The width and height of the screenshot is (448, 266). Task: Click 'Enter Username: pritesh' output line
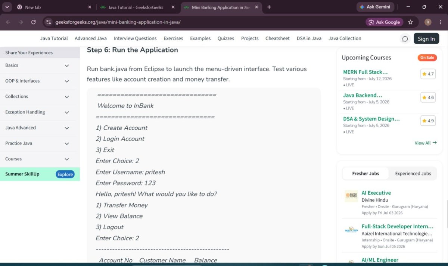130,172
